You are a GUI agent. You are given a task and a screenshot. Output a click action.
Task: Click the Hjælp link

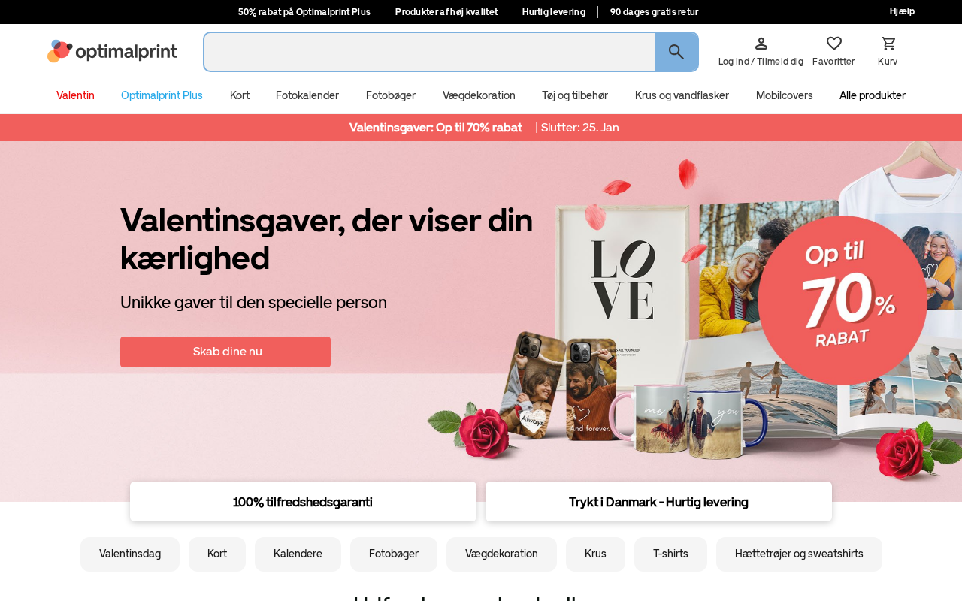[902, 11]
